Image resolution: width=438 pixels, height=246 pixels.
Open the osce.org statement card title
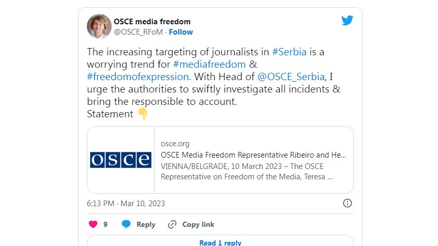(x=253, y=155)
